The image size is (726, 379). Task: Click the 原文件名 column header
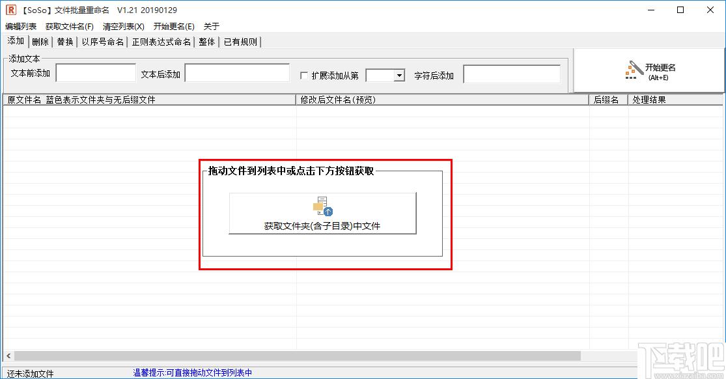pos(150,100)
